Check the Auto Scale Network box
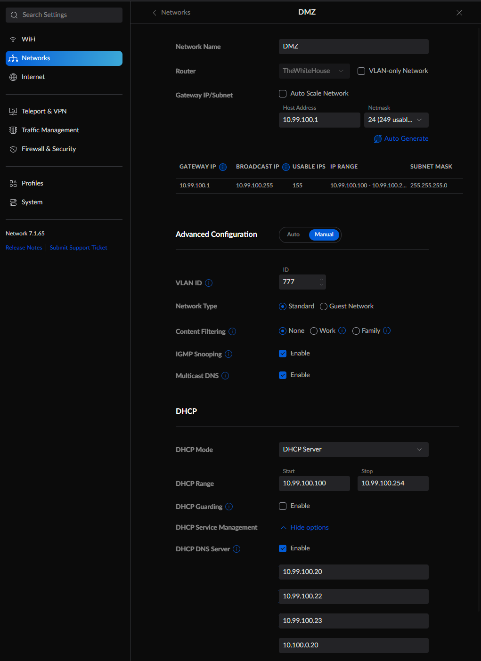 [x=283, y=94]
